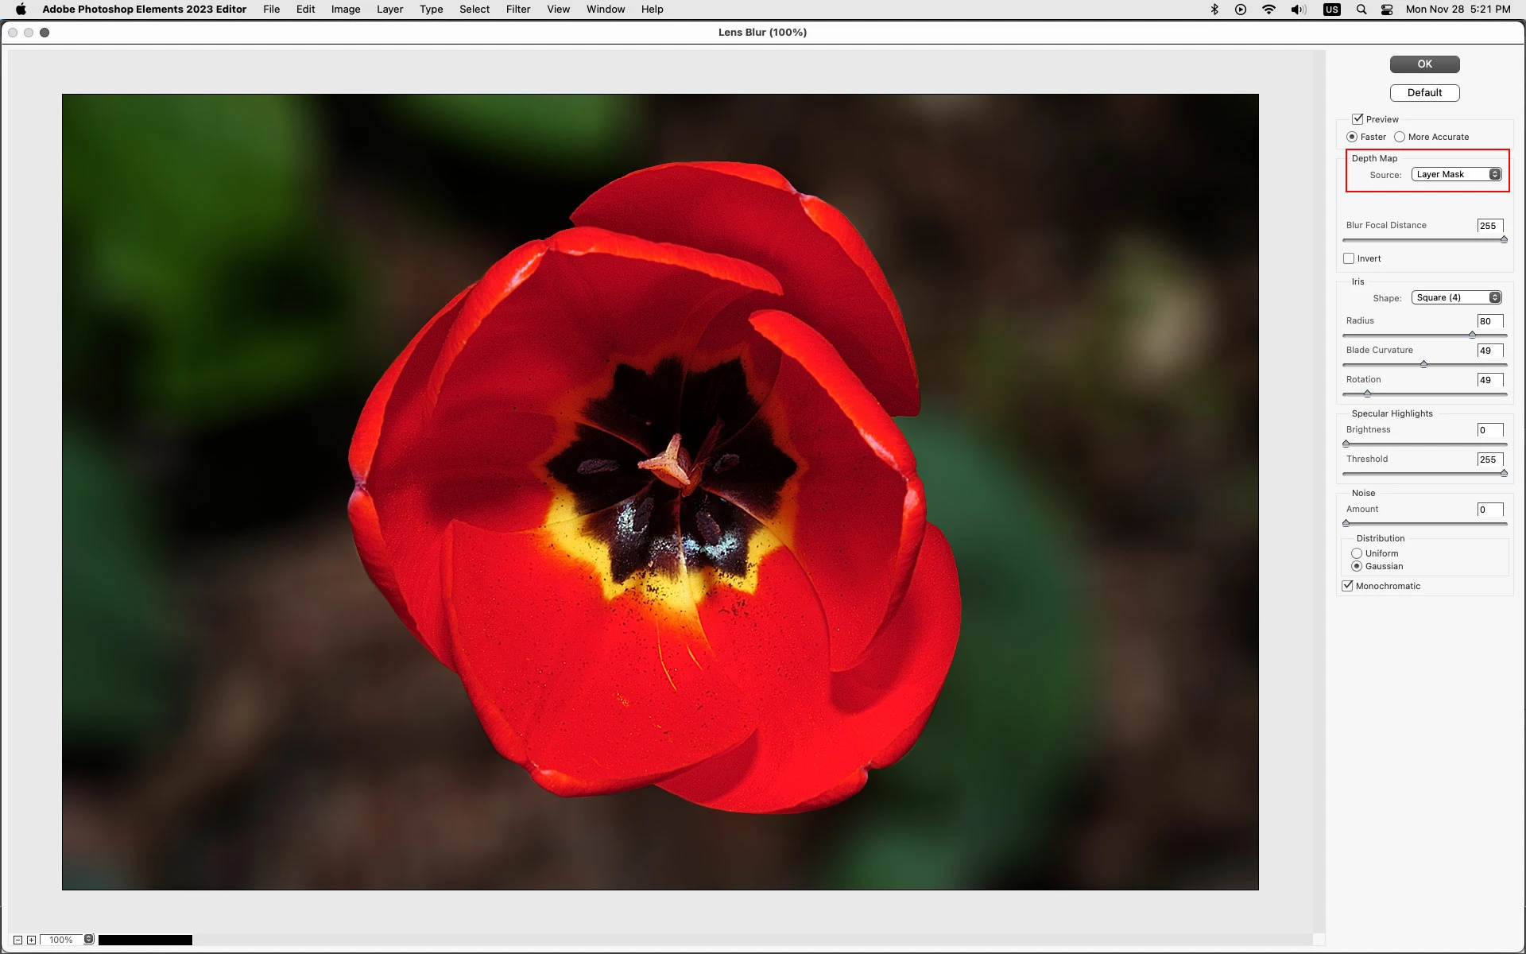The image size is (1526, 954).
Task: Enable the Invert checkbox
Action: tap(1349, 258)
